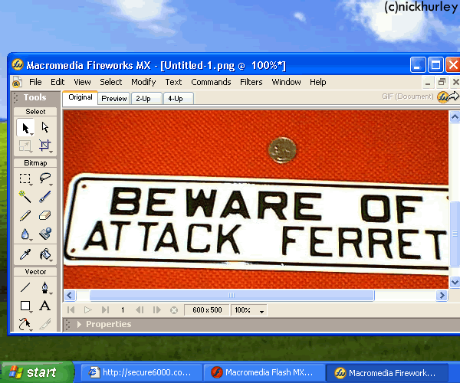Select the Paint Bucket tool

point(45,254)
